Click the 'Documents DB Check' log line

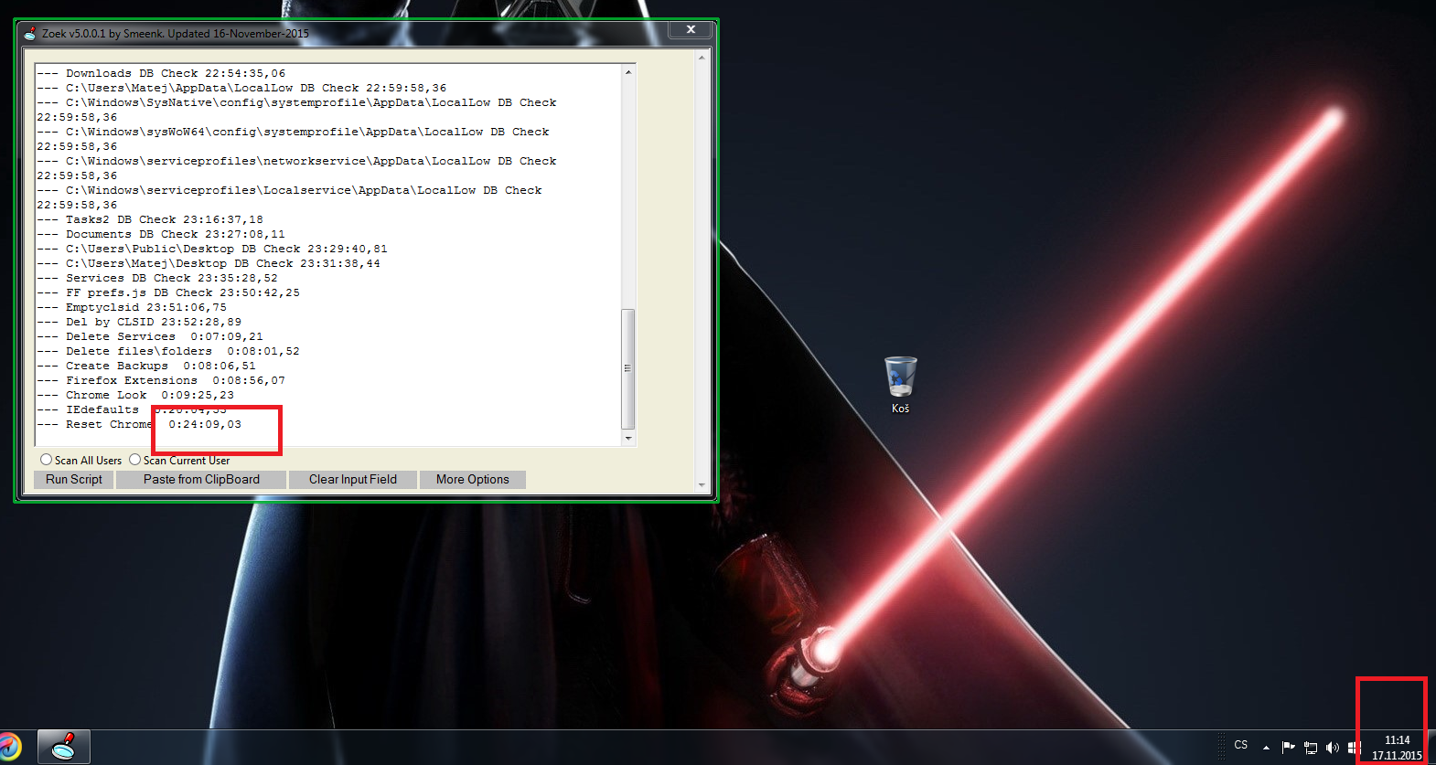click(x=161, y=234)
